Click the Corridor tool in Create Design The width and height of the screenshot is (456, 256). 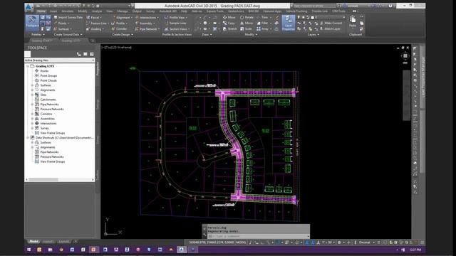click(119, 29)
